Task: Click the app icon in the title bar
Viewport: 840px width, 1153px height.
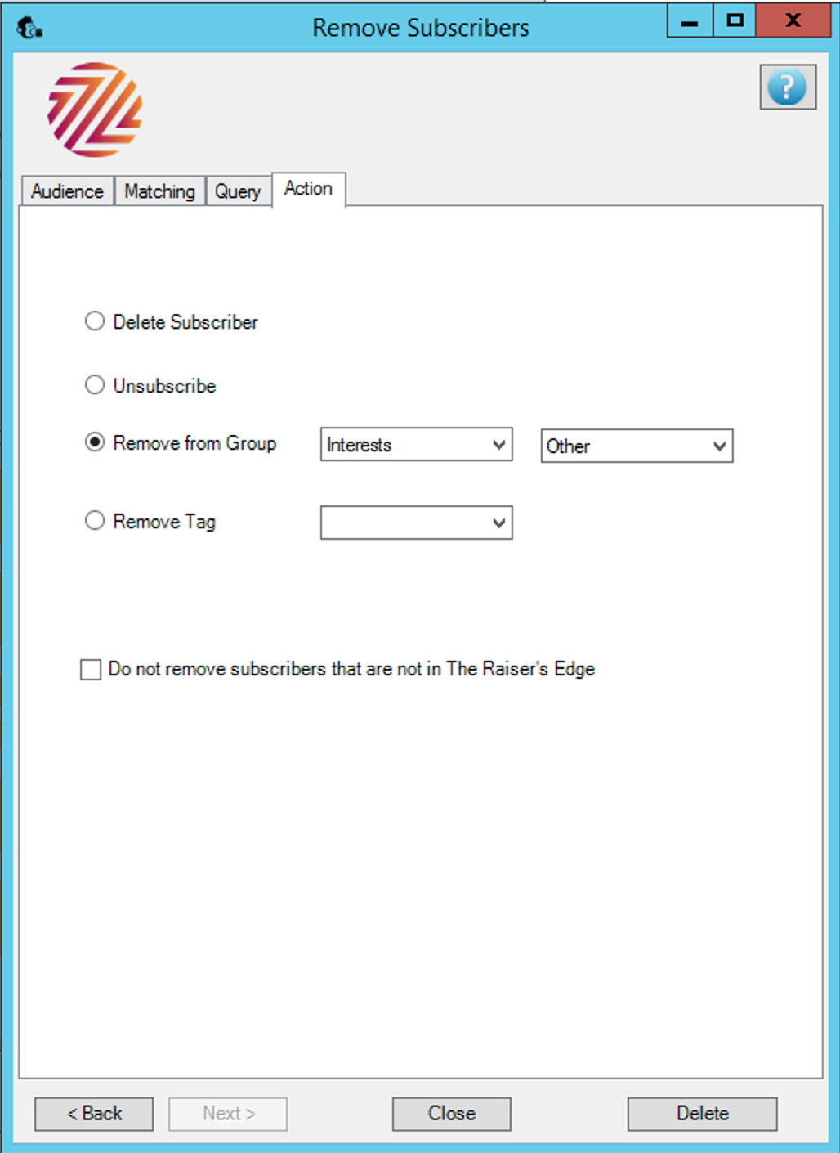Action: (29, 28)
